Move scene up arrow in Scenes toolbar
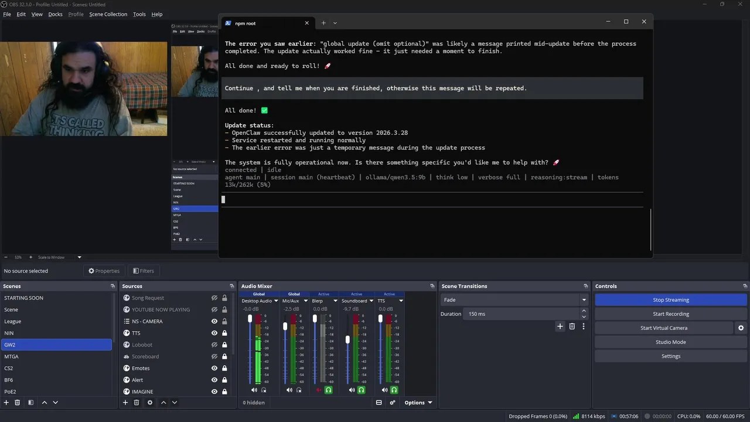Screen dimensions: 750x422 point(44,403)
